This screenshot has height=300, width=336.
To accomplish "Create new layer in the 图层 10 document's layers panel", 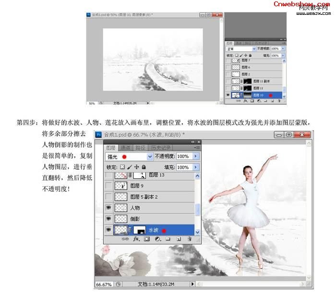I will coord(272,101).
